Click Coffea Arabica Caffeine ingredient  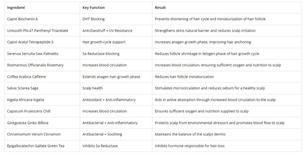26,77
